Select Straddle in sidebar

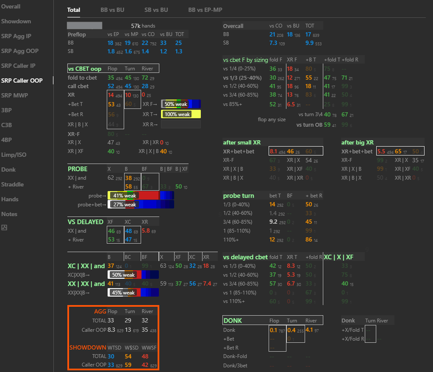[12, 184]
